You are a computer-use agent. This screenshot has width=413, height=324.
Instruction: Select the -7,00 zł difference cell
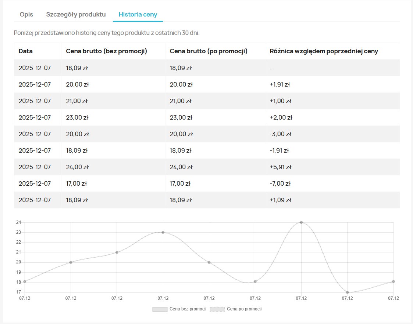pyautogui.click(x=280, y=183)
